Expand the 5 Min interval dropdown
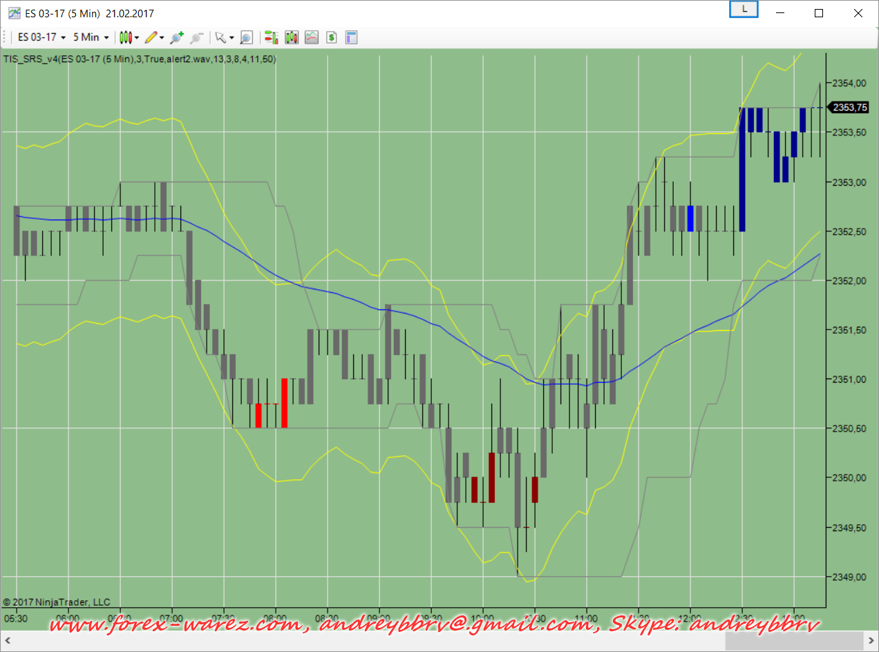Image resolution: width=879 pixels, height=652 pixels. pos(91,37)
